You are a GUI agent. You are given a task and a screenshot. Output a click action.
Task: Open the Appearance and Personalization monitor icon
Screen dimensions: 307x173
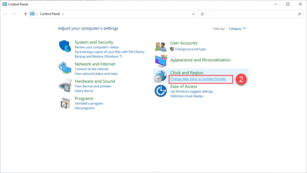[160, 61]
